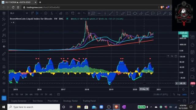Image resolution: width=196 pixels, height=110 pixels.
Task: Select the ruler measure tool
Action: (4, 54)
